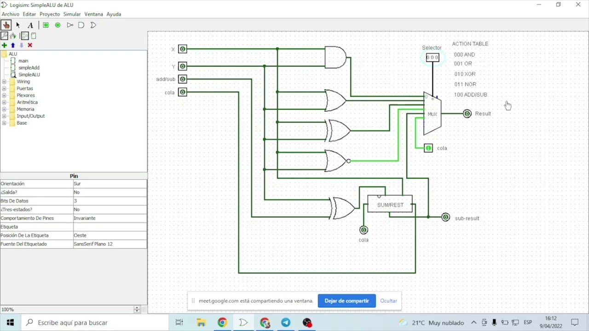
Task: Poke the Selector 3-bit pin
Action: 432,57
